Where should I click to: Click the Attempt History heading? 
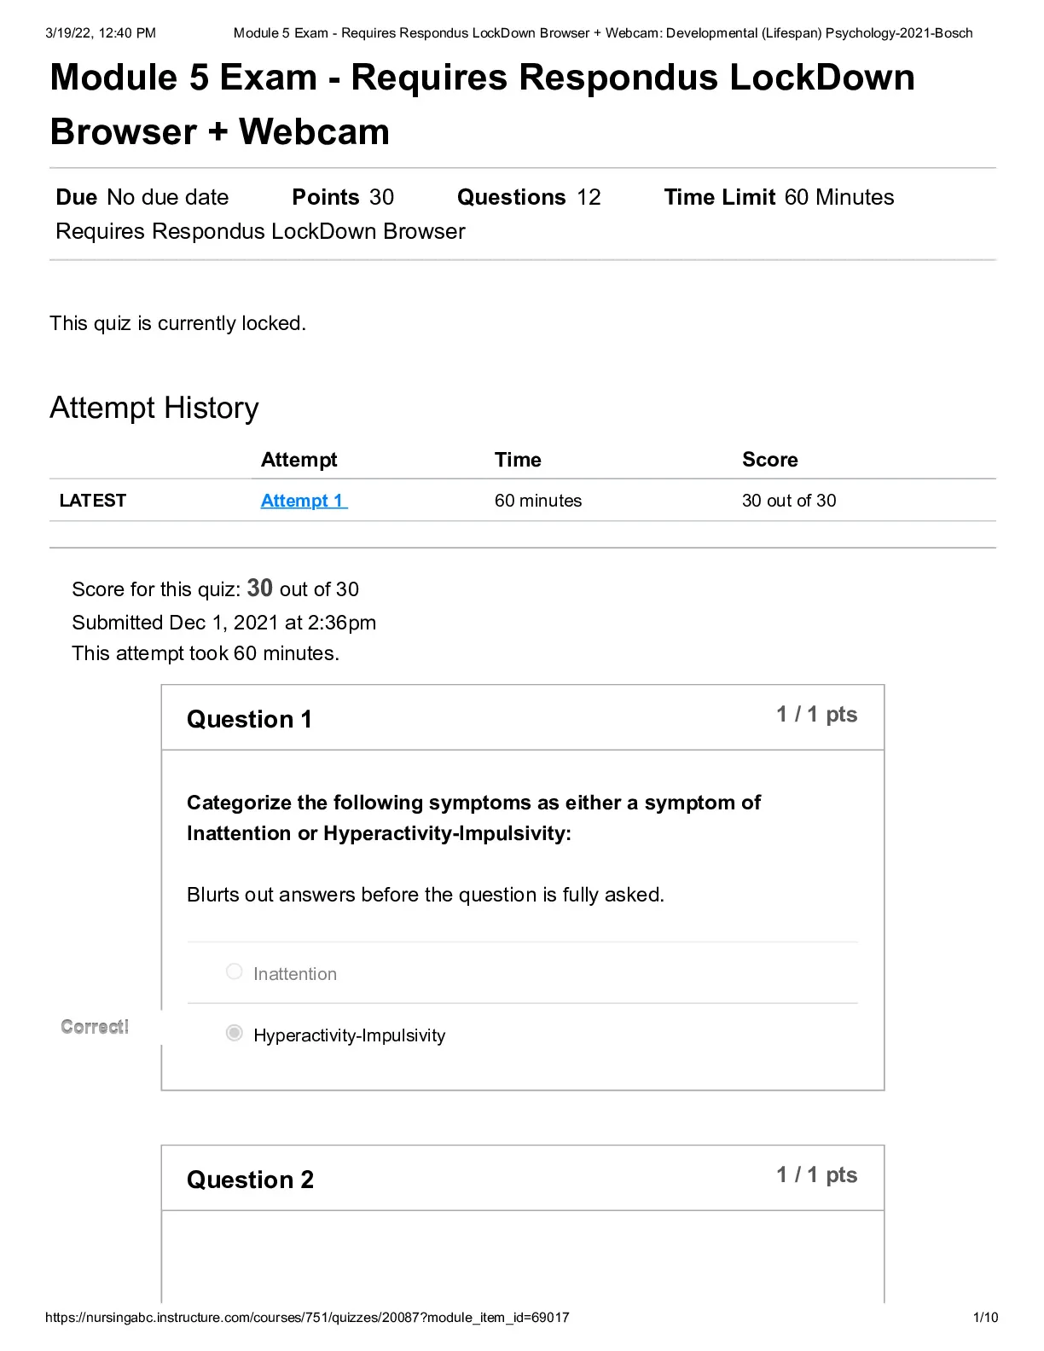154,408
